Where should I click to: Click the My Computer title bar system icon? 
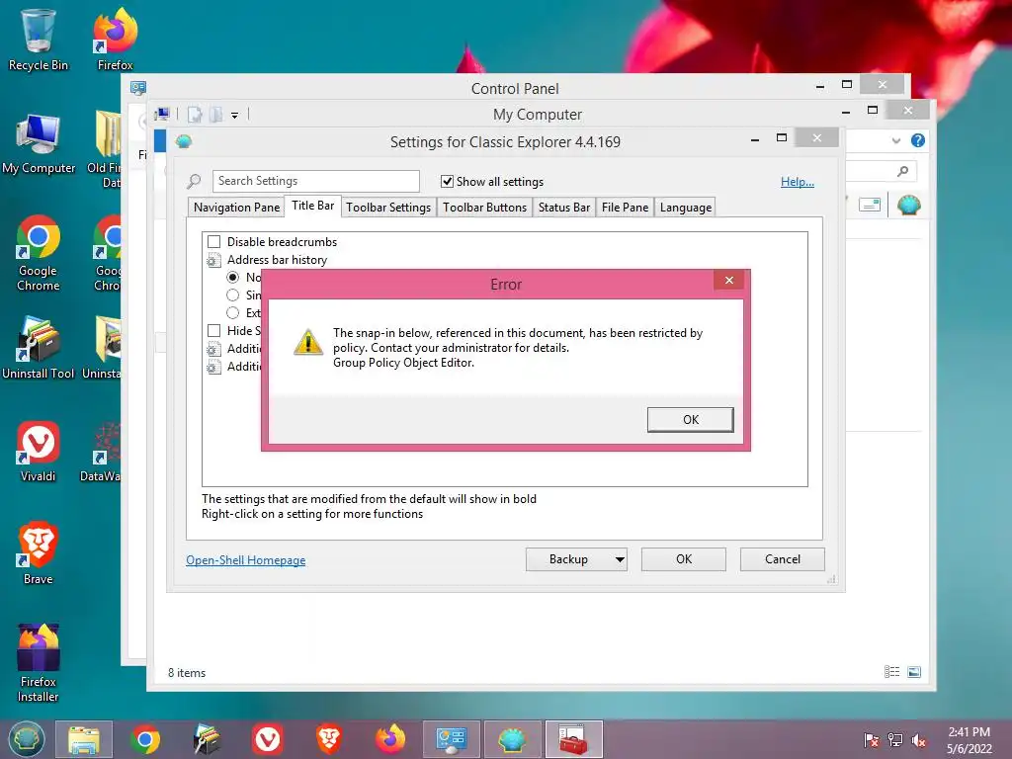163,115
